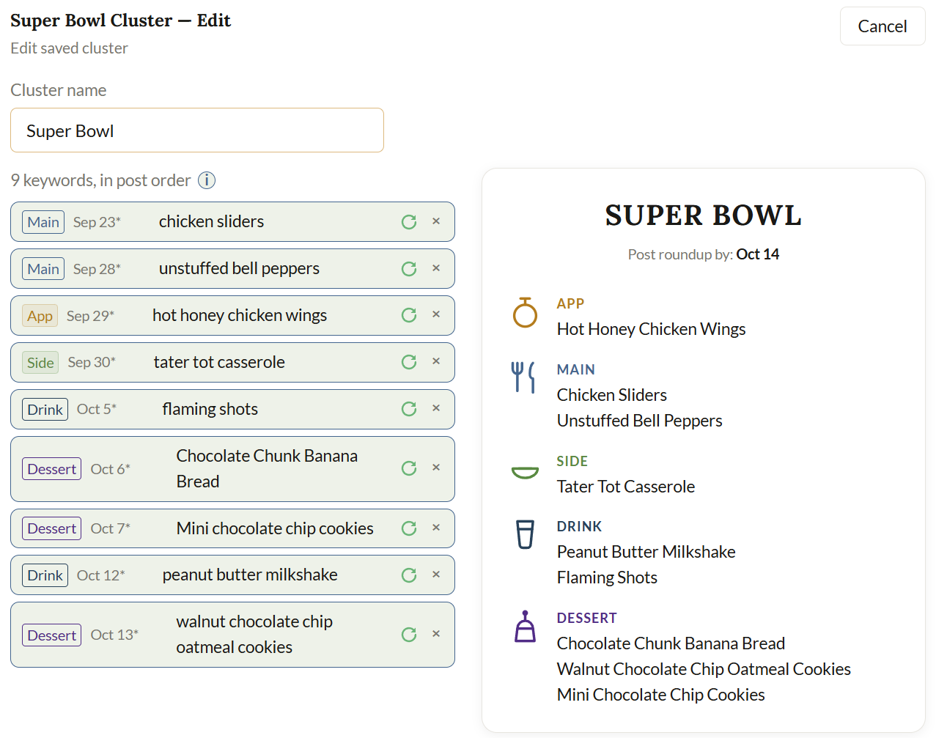This screenshot has width=936, height=738.
Task: Click the Main tag on chicken sliders
Action: point(43,222)
